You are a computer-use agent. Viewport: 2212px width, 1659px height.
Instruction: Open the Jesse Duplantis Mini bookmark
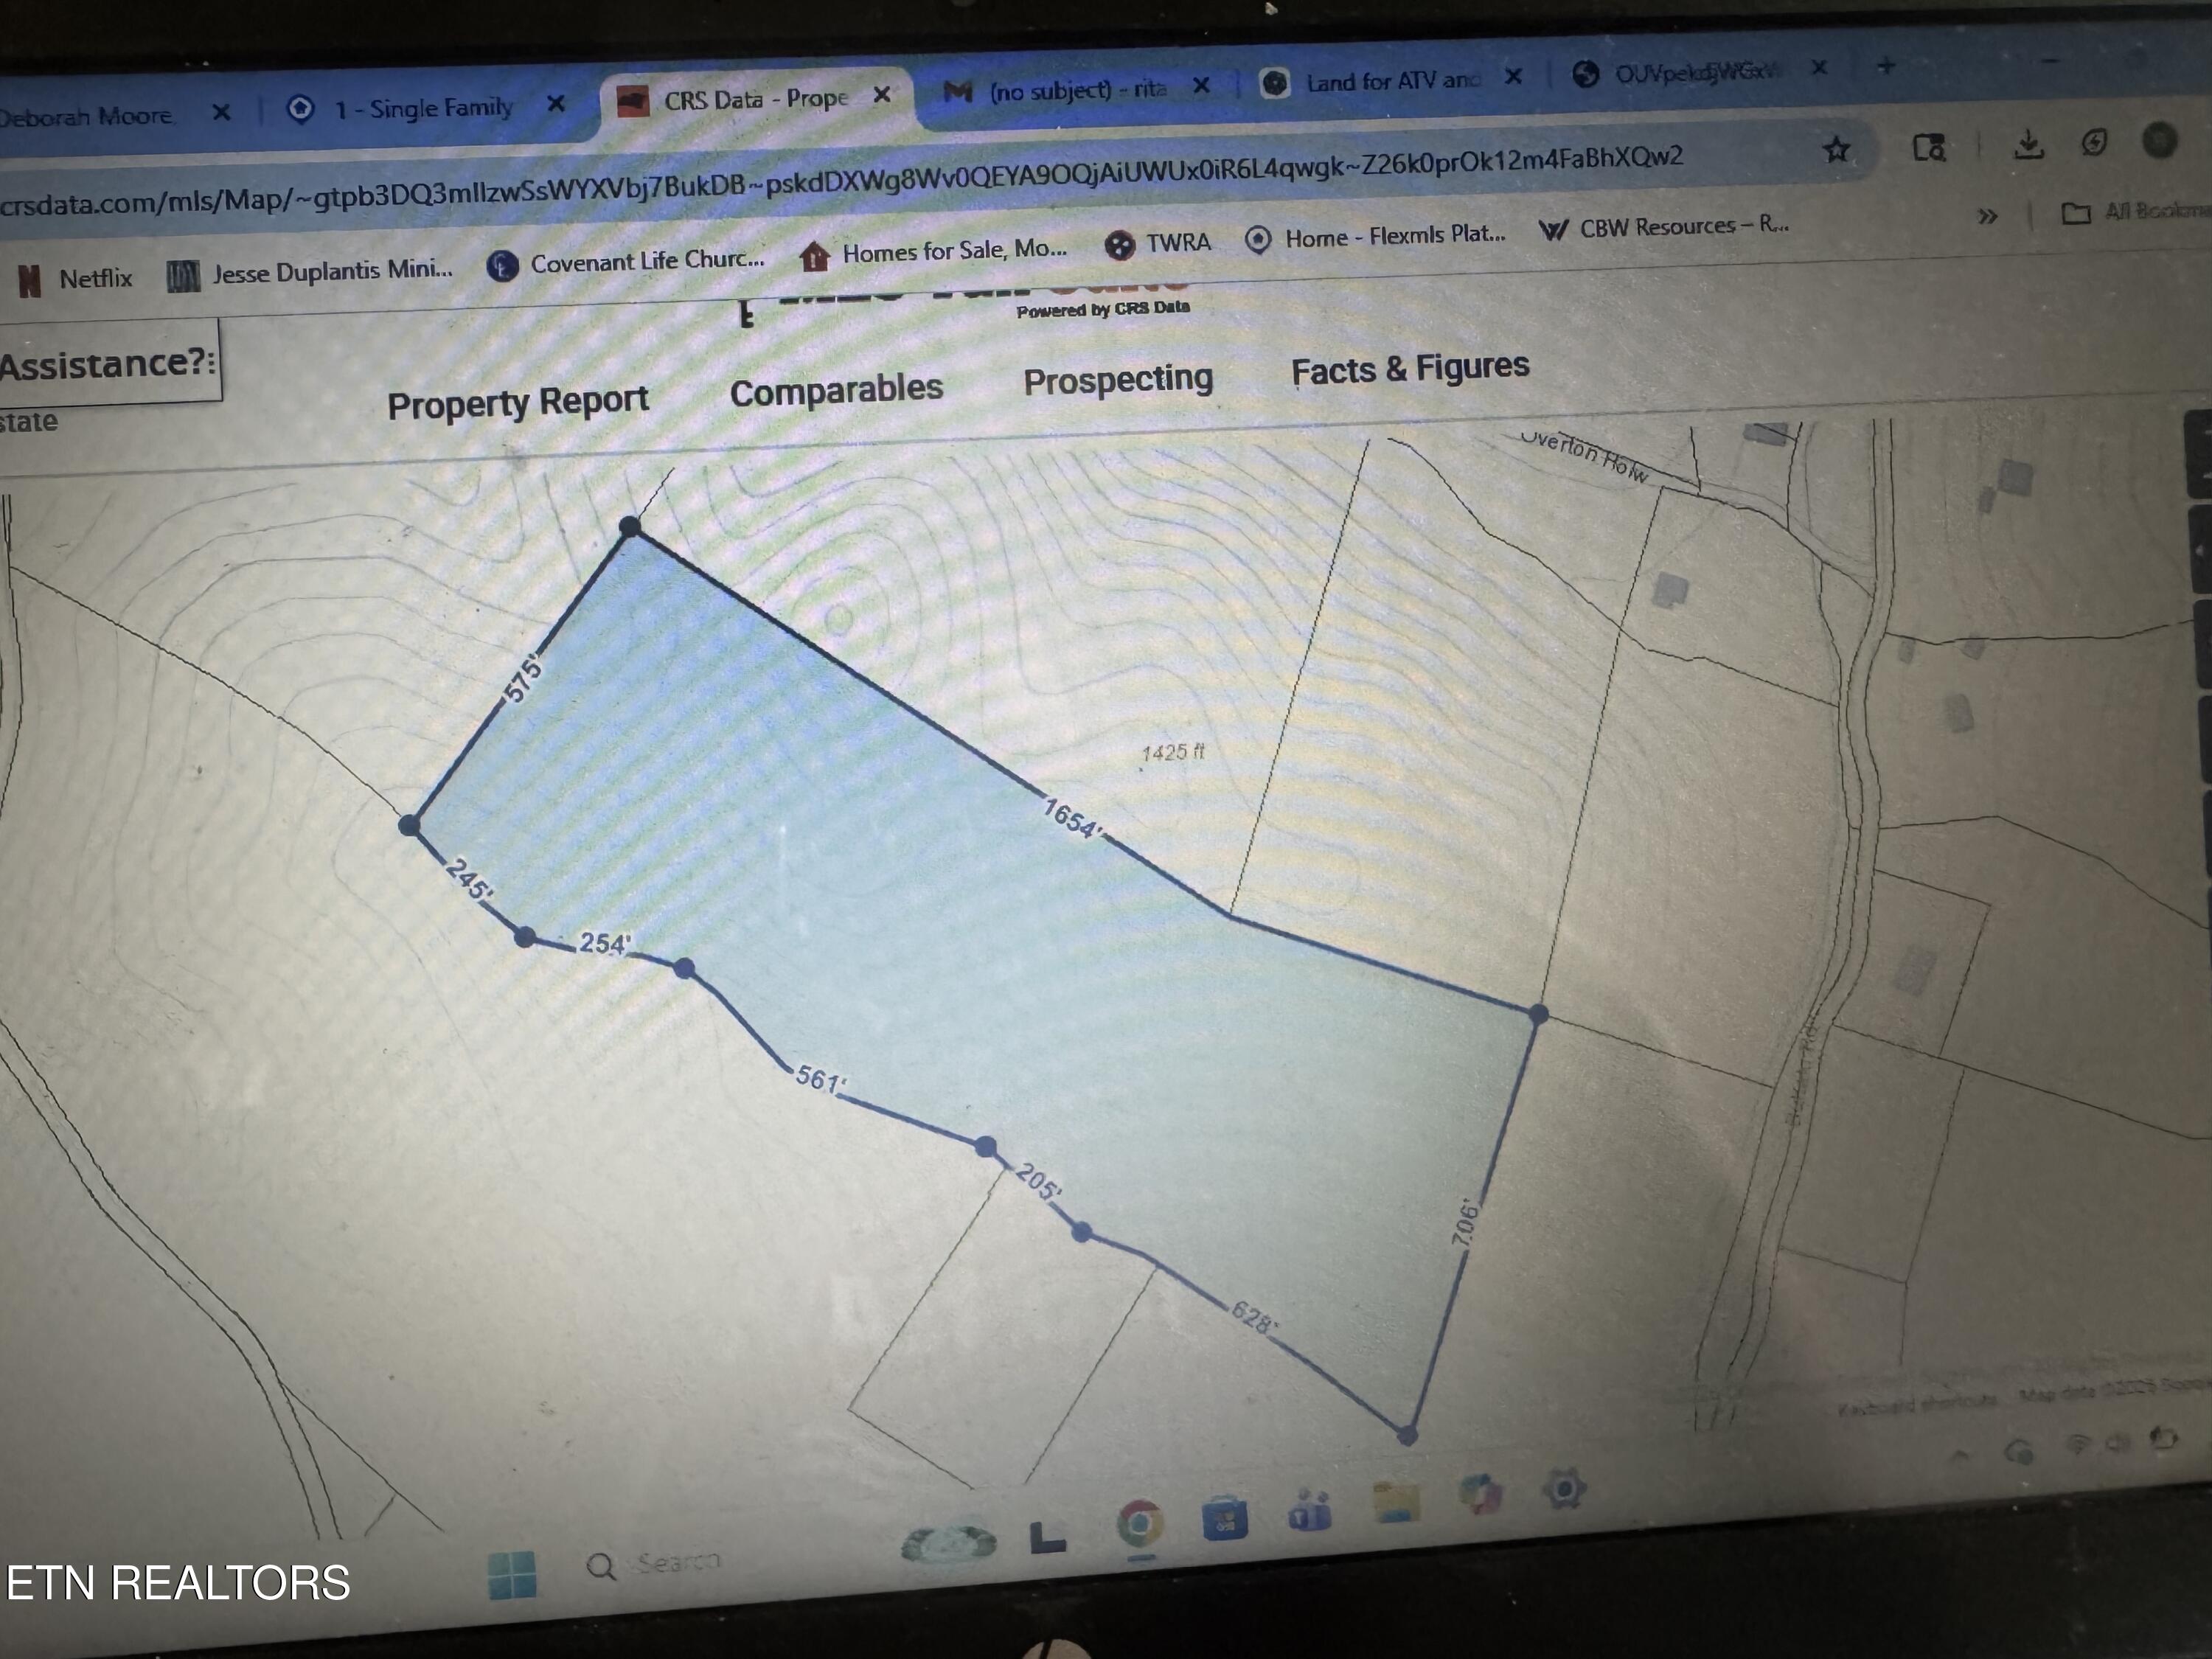click(310, 272)
